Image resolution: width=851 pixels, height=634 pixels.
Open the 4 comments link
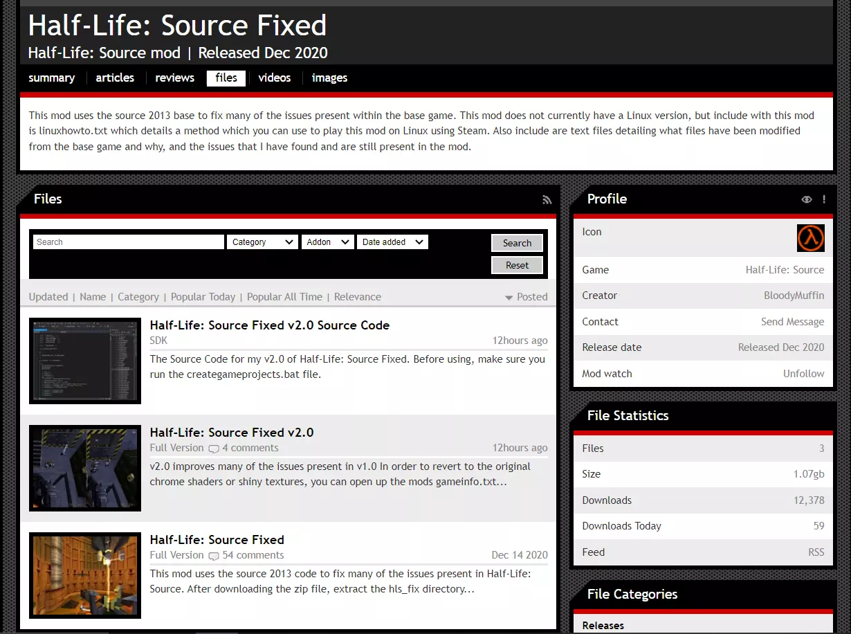pos(250,448)
